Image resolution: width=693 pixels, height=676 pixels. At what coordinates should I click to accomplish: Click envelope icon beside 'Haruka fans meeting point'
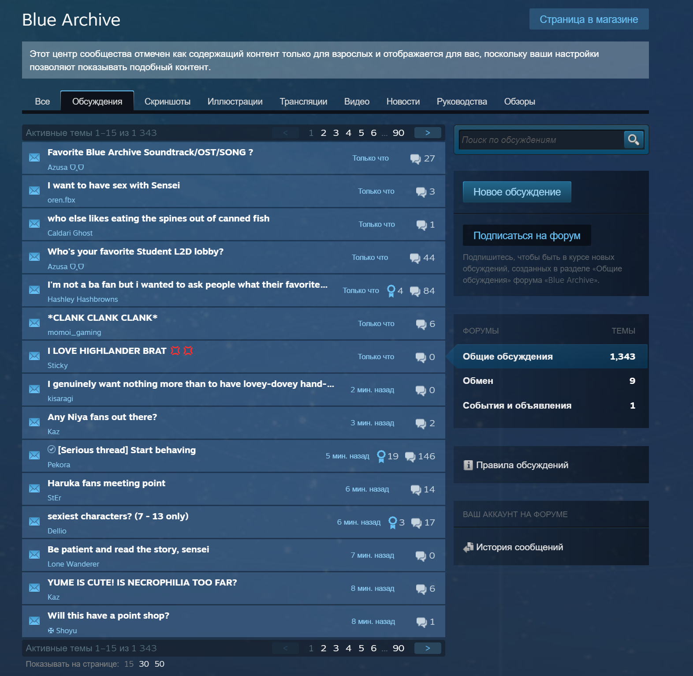click(34, 488)
